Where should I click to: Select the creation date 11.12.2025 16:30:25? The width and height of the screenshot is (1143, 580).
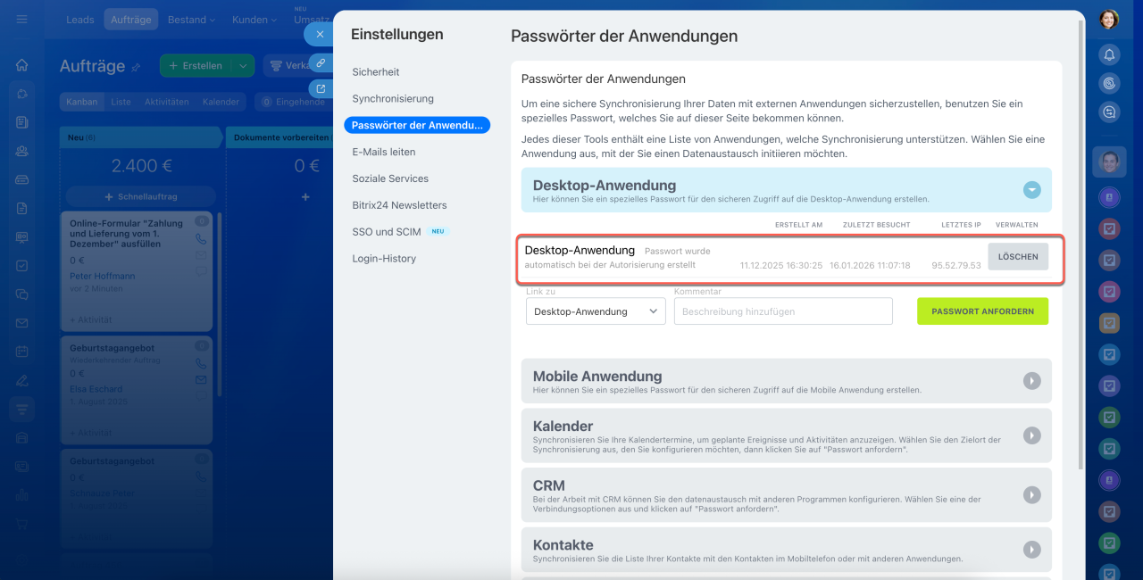click(781, 265)
